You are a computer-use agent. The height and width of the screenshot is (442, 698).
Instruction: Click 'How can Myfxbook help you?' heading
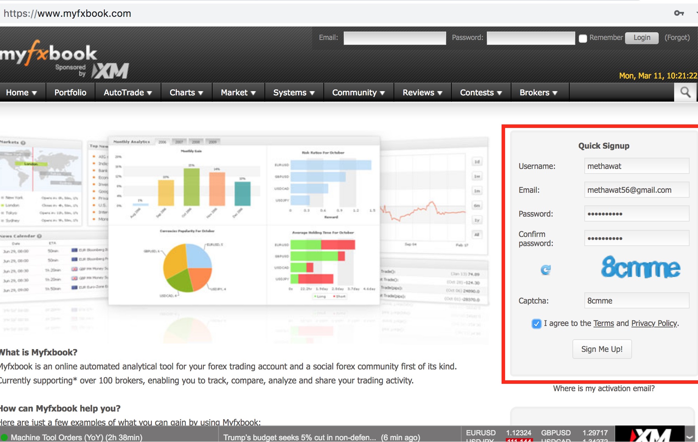pos(60,408)
